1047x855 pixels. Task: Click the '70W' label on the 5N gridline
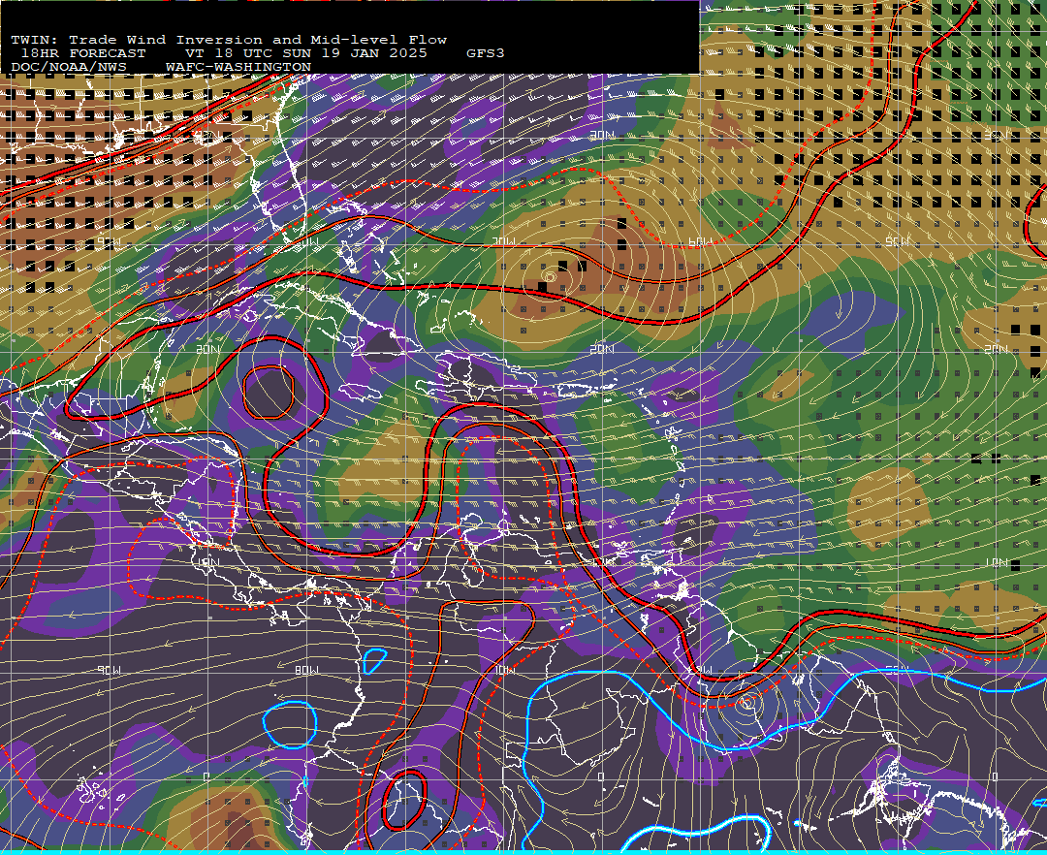click(504, 670)
